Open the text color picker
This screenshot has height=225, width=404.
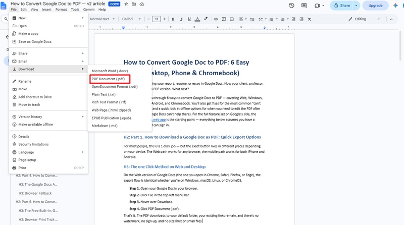pos(197,19)
